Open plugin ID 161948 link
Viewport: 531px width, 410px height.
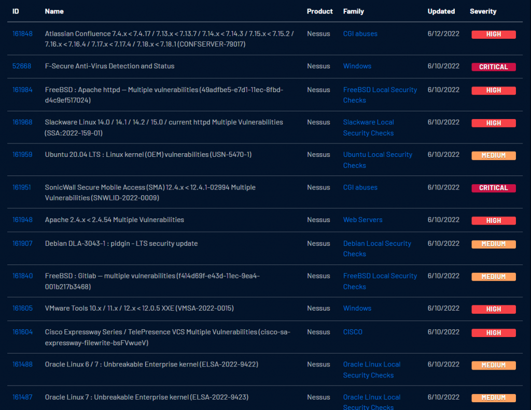pyautogui.click(x=22, y=219)
